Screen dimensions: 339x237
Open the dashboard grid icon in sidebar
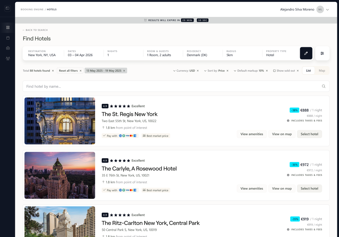(8, 27)
